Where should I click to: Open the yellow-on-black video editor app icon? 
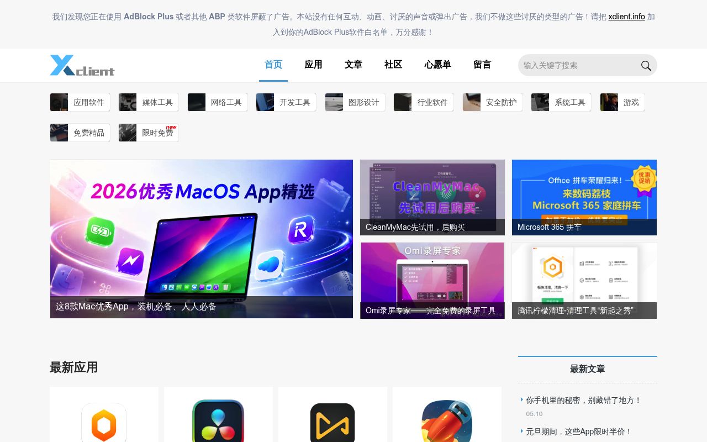click(x=333, y=422)
